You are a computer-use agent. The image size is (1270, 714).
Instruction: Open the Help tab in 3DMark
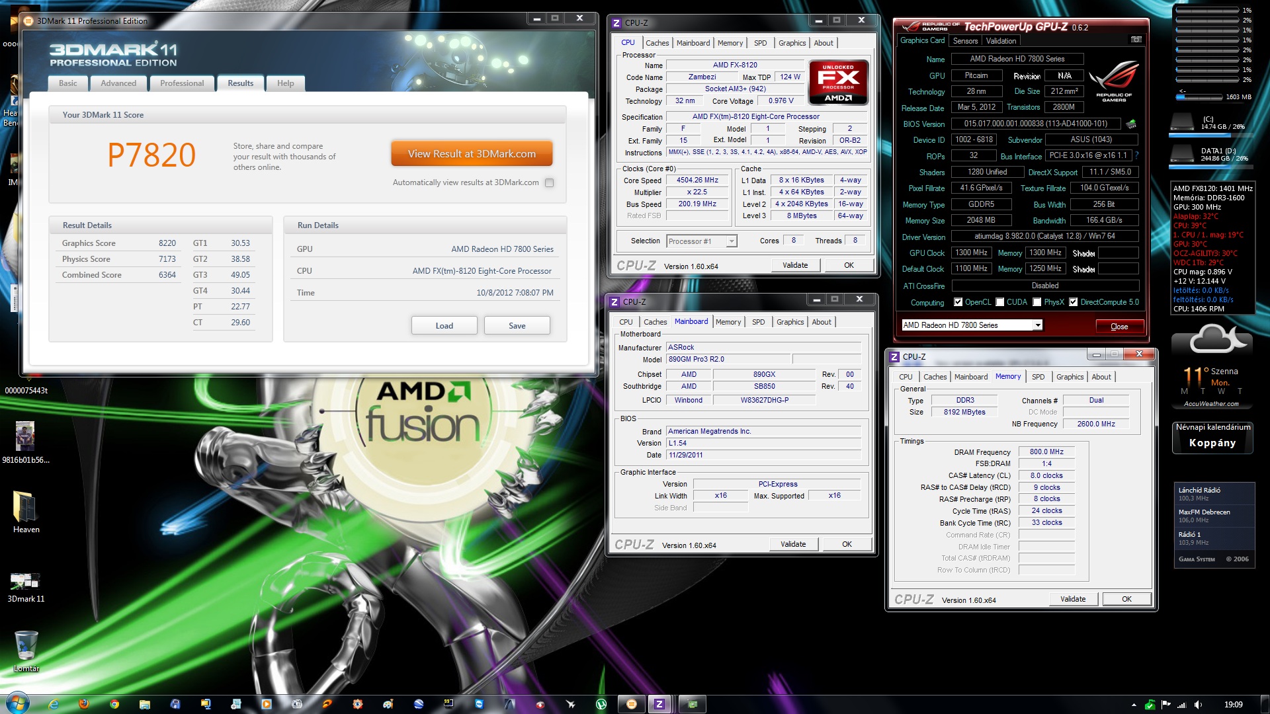point(286,83)
